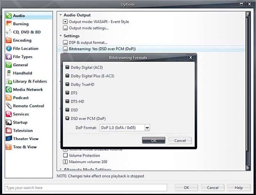This screenshot has width=256, height=195.
Task: Uncheck DSD over PCM (DoP)
Action: (x=67, y=118)
